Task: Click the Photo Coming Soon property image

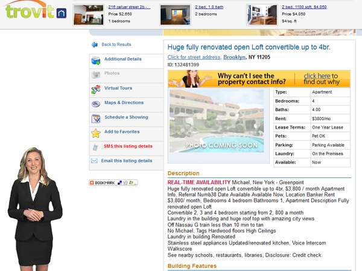Action: tap(217, 121)
